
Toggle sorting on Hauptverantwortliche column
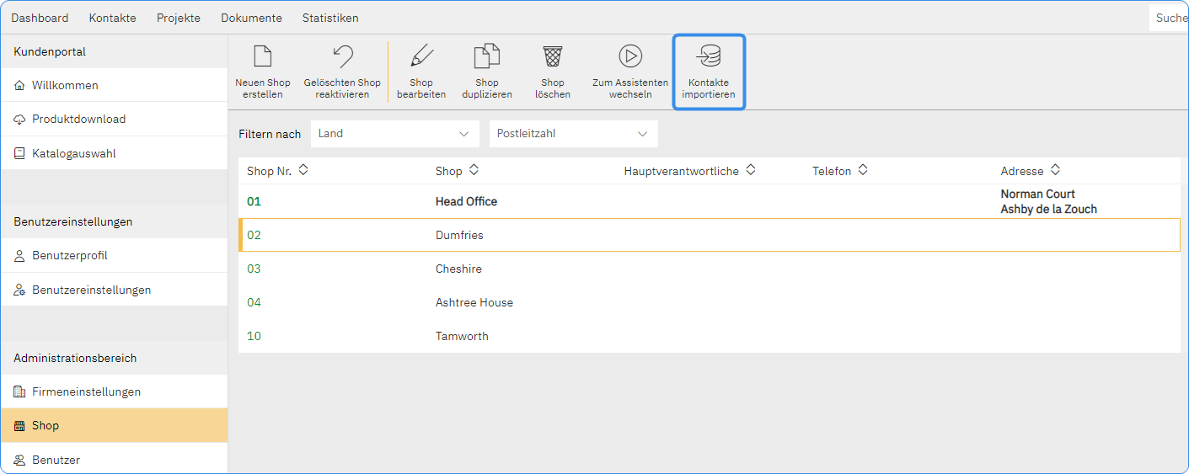(750, 170)
